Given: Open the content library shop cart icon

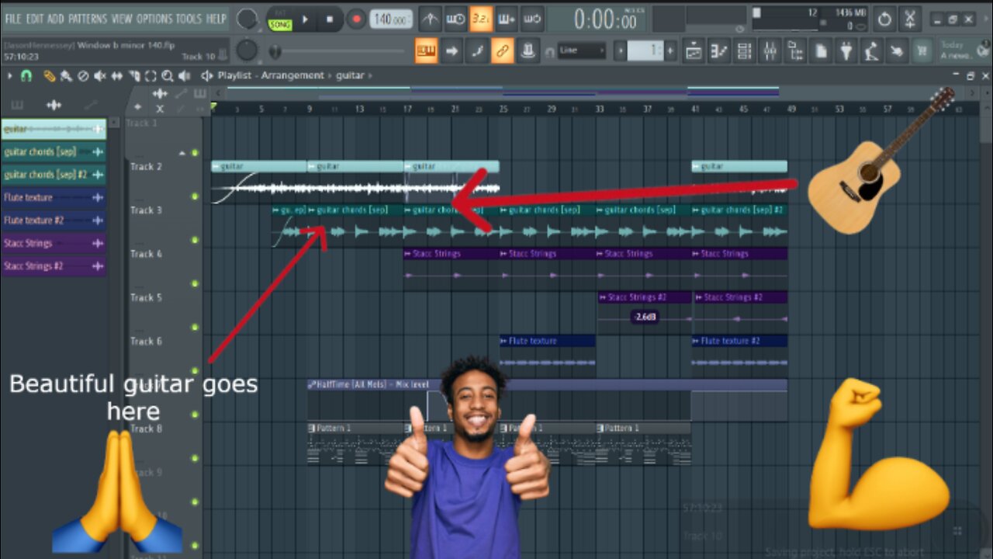Looking at the screenshot, I should pyautogui.click(x=922, y=52).
